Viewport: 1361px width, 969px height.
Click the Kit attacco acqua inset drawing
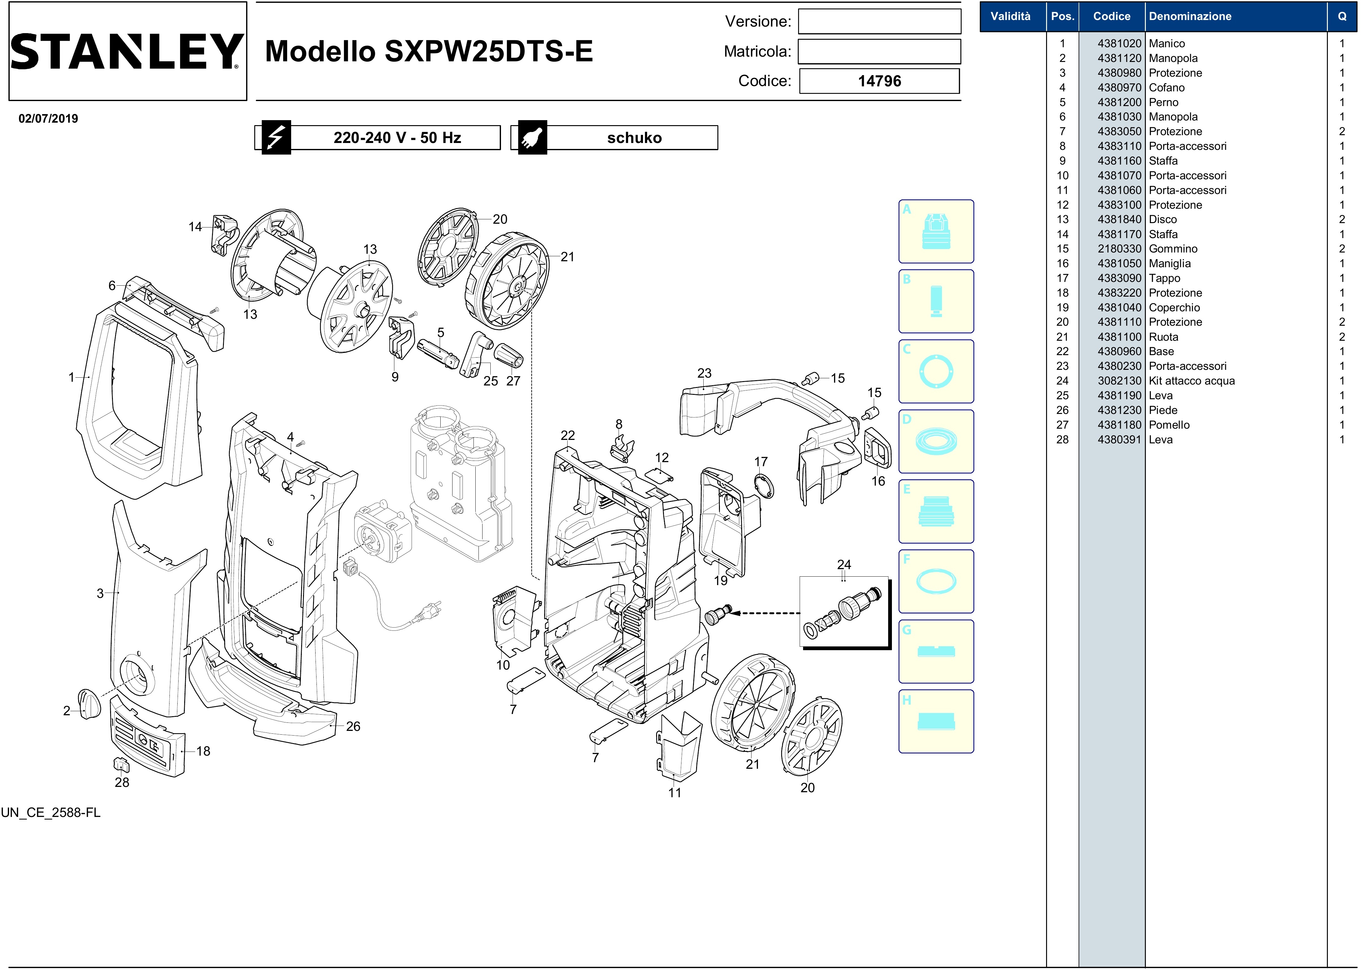click(x=843, y=611)
